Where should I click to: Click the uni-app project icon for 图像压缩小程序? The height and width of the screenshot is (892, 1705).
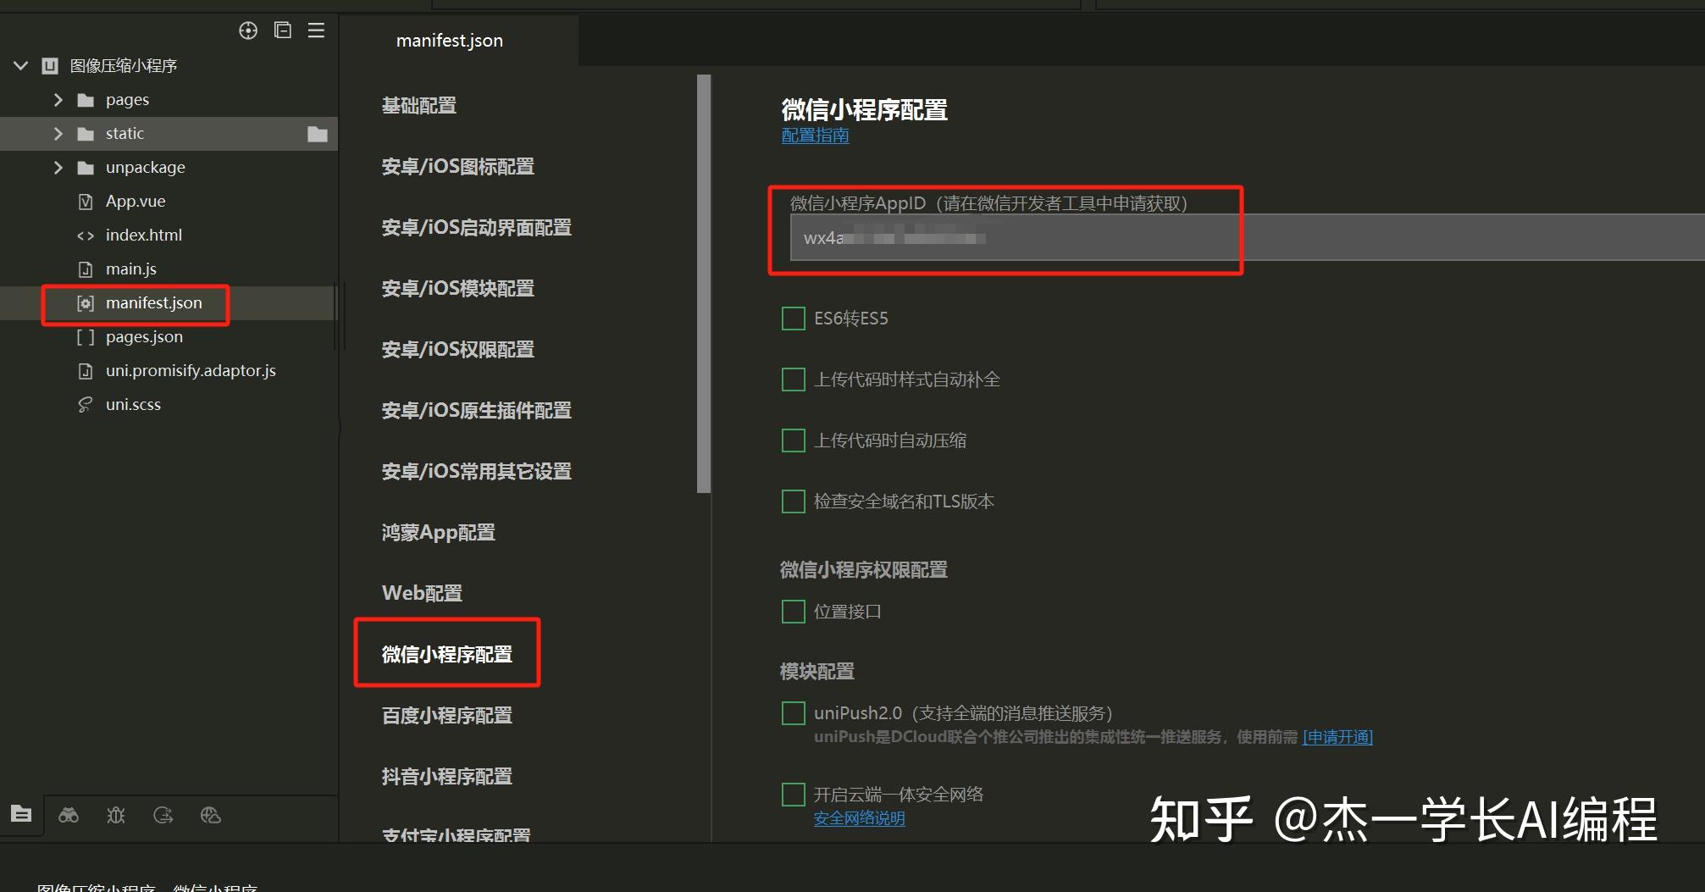[x=51, y=65]
